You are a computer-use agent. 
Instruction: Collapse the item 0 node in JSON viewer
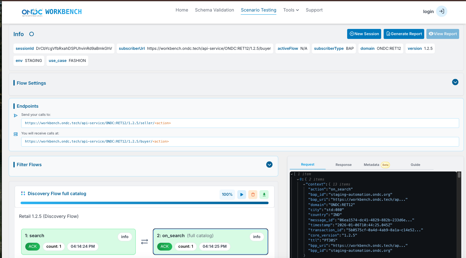click(x=298, y=179)
